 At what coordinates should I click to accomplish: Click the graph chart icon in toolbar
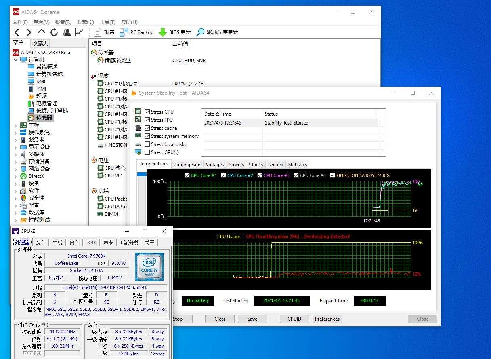79,32
